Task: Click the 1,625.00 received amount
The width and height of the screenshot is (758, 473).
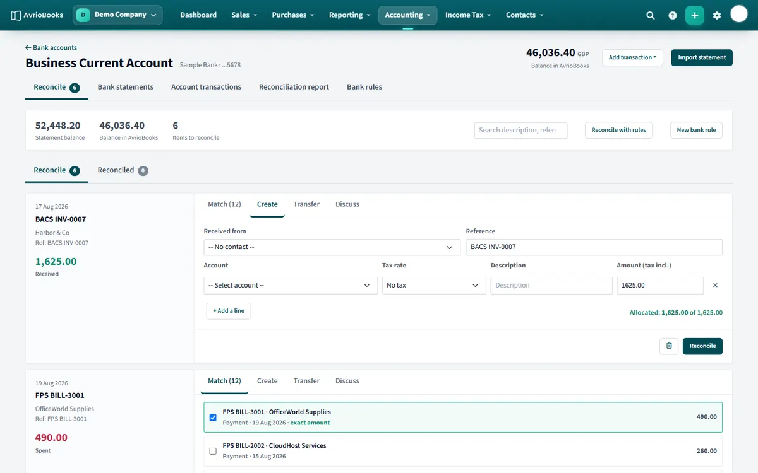Action: click(x=56, y=261)
